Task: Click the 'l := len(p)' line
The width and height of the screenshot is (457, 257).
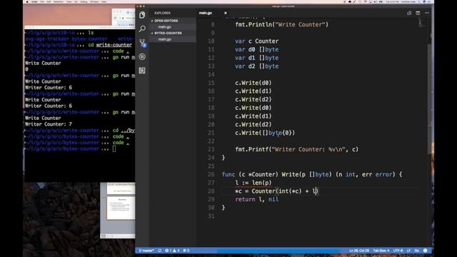Action: [253, 183]
